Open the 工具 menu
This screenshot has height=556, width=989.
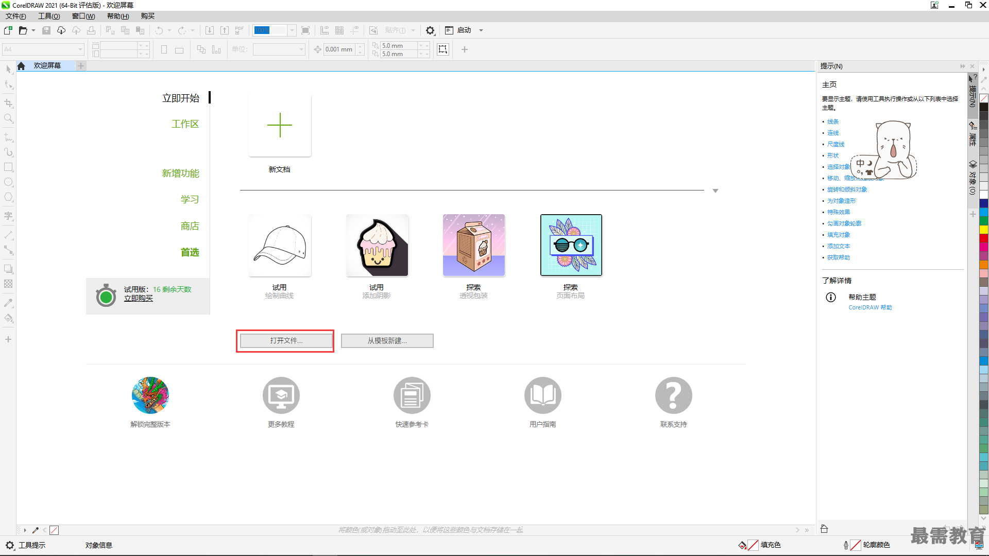click(x=49, y=16)
